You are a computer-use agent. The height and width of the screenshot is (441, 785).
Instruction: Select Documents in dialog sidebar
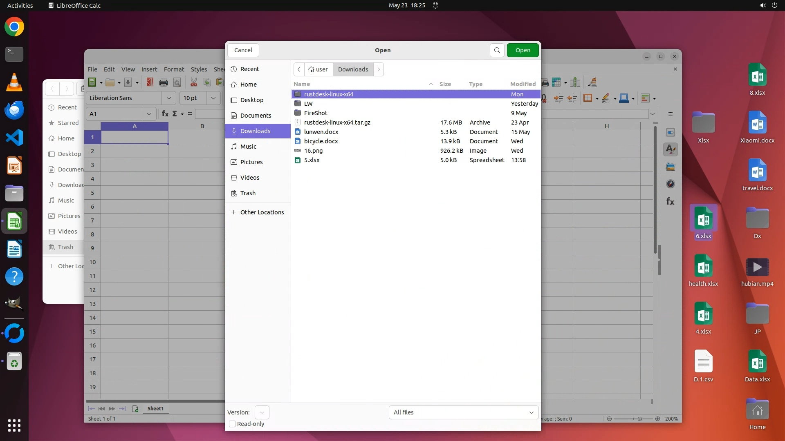point(256,116)
